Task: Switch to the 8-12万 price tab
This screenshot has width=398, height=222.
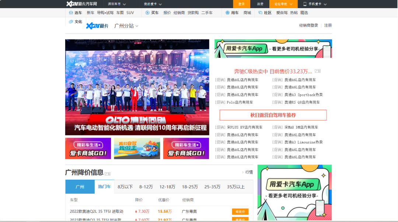Action: tap(146, 187)
